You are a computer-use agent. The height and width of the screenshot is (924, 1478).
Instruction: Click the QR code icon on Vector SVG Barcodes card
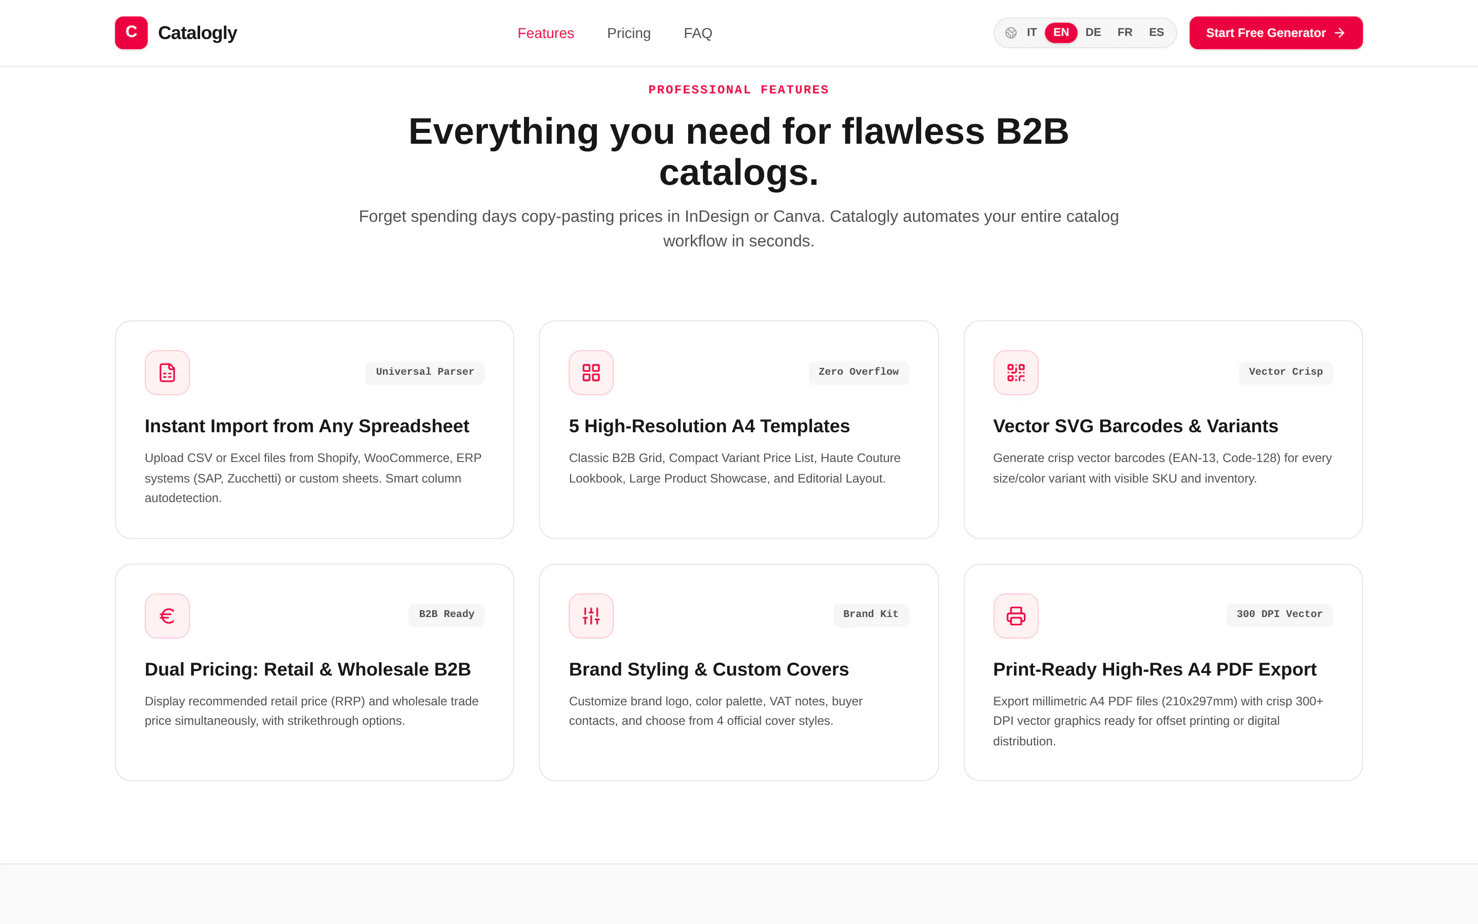tap(1016, 372)
